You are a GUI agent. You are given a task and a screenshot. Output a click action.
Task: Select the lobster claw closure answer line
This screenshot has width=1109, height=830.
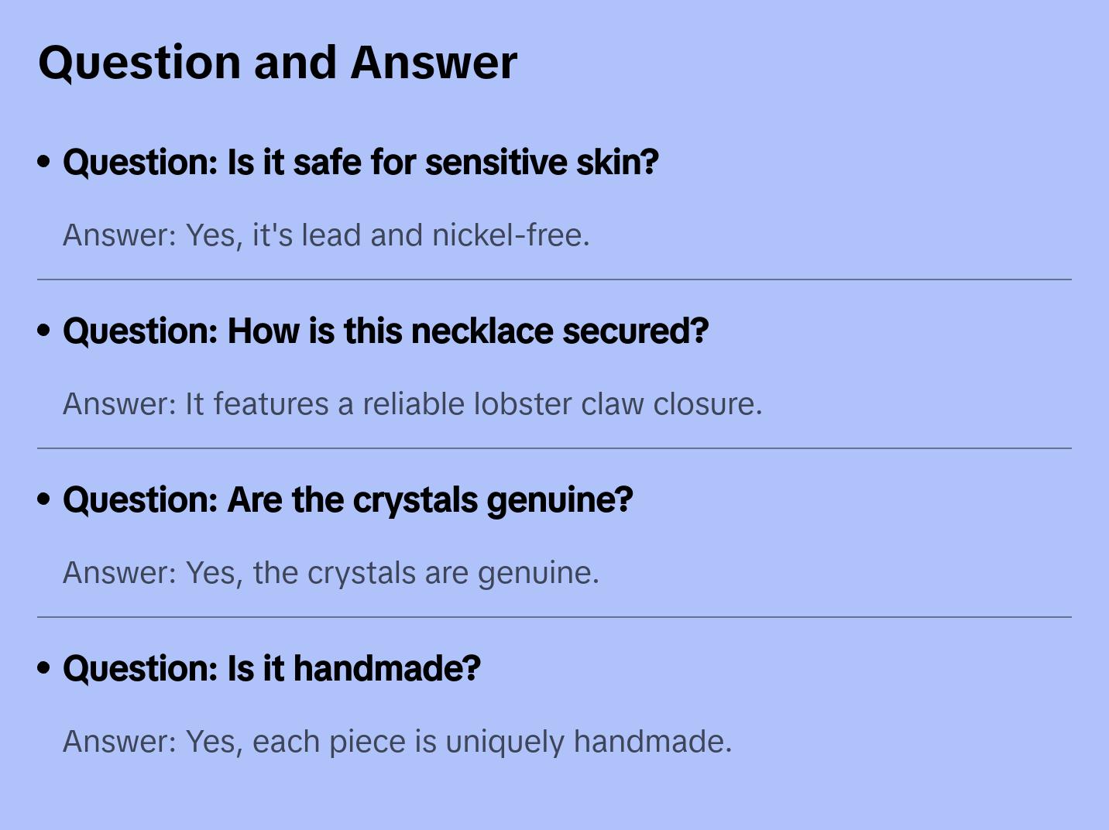[x=412, y=404]
